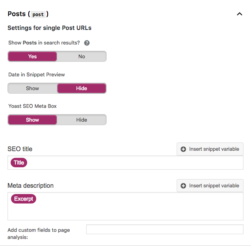Insert snippet variable for SEO title
Image resolution: width=251 pixels, height=246 pixels.
point(210,149)
